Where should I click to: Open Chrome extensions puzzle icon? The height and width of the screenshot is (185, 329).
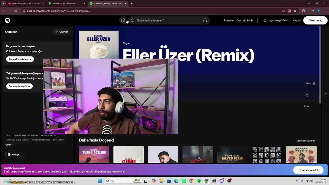click(x=304, y=11)
